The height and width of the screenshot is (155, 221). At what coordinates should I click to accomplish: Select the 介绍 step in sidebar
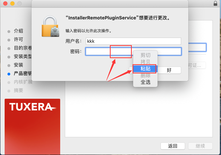click(18, 31)
